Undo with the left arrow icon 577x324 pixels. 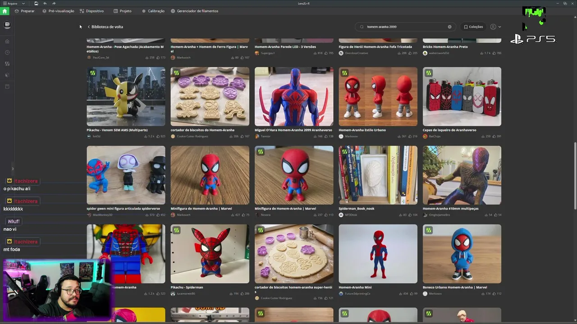(x=45, y=3)
